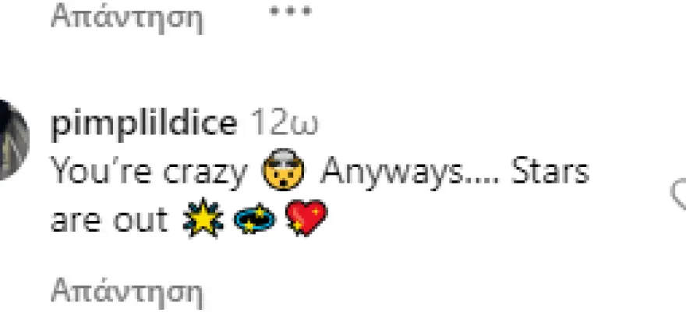The image size is (686, 334).
Task: Click the astonished face emoji in the comment
Action: pos(283,170)
